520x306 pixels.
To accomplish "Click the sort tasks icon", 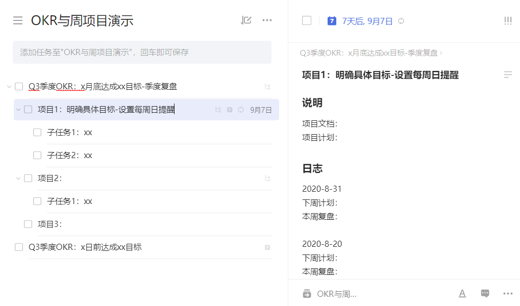I will [246, 20].
